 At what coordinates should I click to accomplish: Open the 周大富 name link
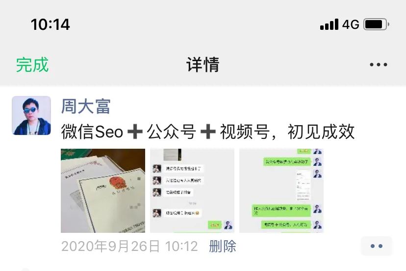point(86,106)
